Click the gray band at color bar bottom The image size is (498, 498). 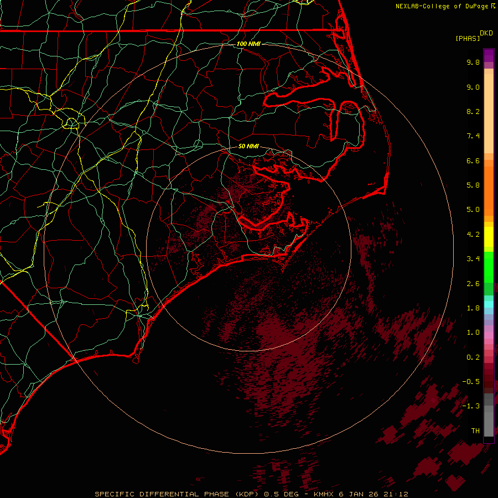[489, 416]
